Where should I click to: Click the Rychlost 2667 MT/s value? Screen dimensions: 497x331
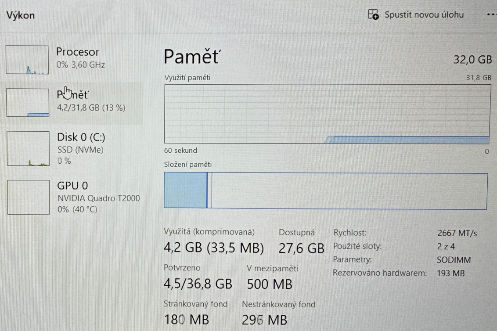tap(457, 233)
